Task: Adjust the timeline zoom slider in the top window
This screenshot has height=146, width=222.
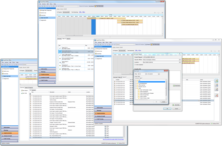Action: (159, 13)
